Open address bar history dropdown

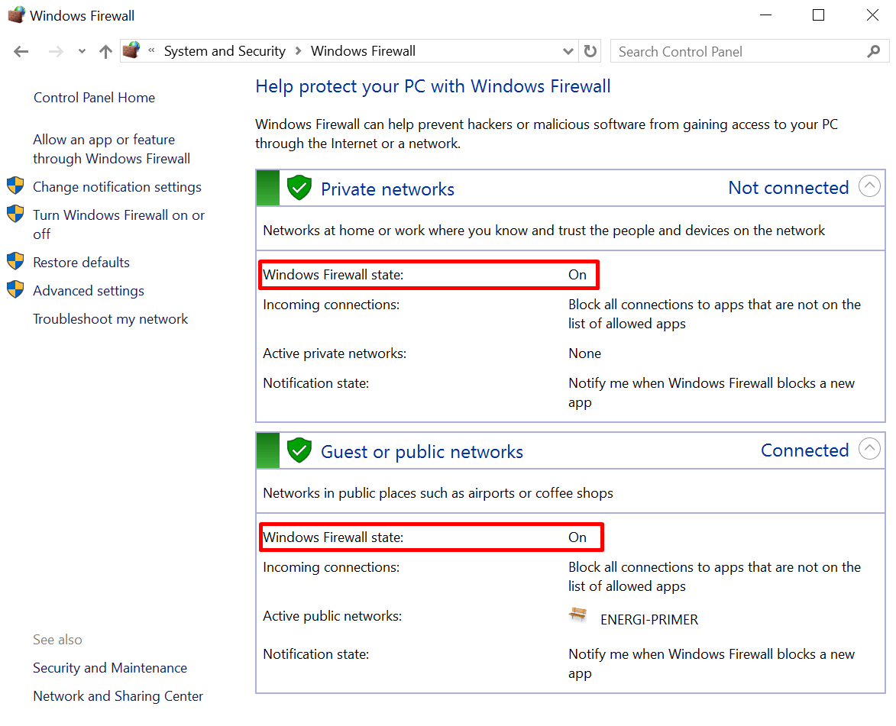point(568,51)
